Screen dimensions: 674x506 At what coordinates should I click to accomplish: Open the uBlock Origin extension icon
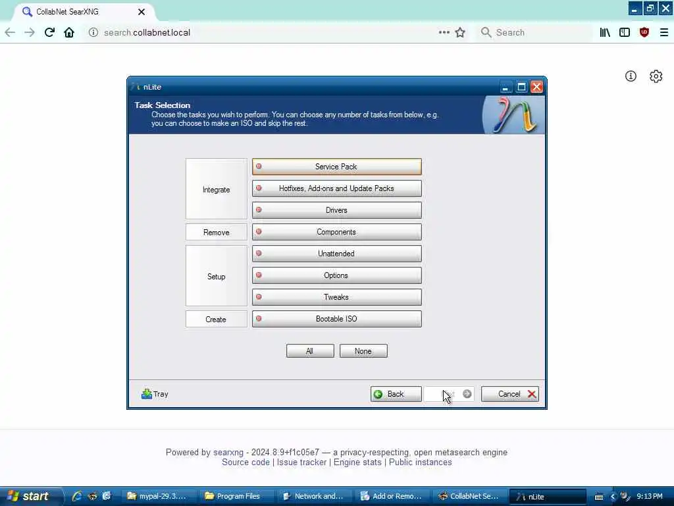pos(644,32)
